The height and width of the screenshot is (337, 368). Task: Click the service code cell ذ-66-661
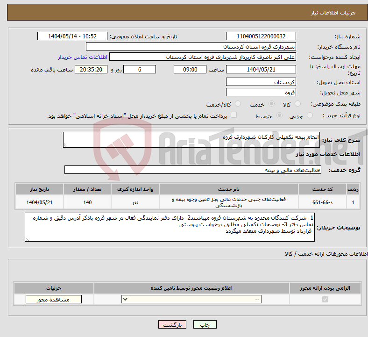pos(323,202)
